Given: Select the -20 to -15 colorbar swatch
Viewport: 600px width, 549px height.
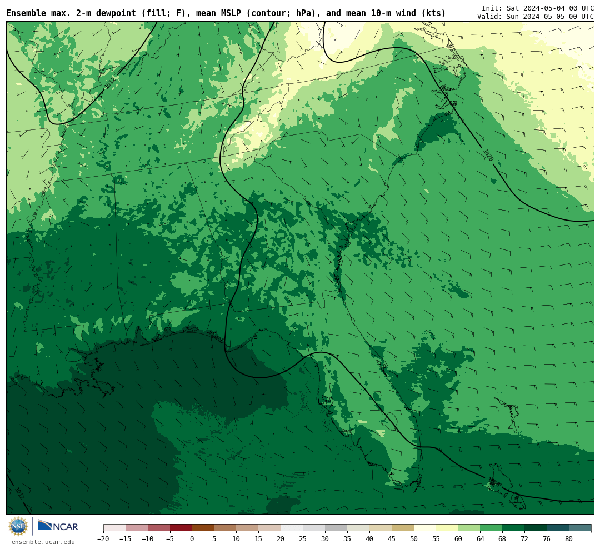Looking at the screenshot, I should (x=114, y=528).
